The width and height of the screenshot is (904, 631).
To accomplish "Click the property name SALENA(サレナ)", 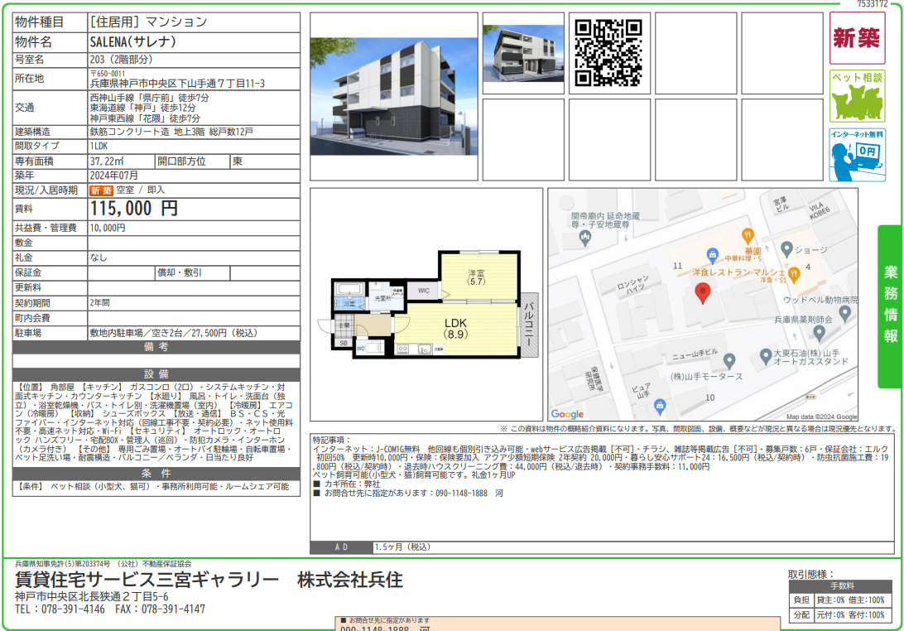I will click(133, 42).
